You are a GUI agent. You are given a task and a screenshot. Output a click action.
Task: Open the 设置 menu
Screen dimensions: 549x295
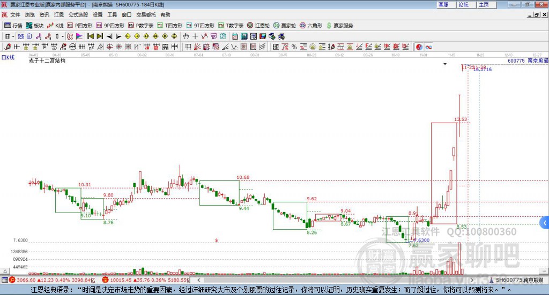click(x=98, y=14)
